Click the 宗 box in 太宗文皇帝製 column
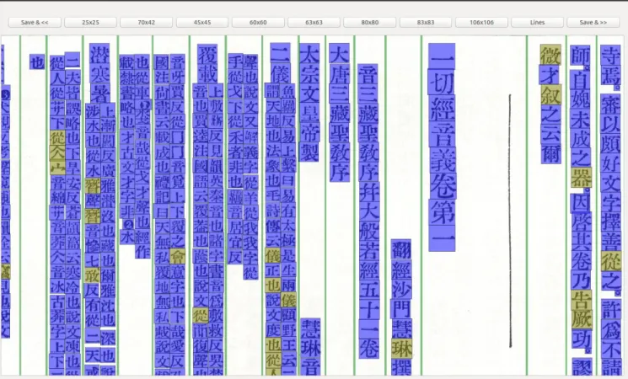This screenshot has height=379, width=628. tap(309, 72)
